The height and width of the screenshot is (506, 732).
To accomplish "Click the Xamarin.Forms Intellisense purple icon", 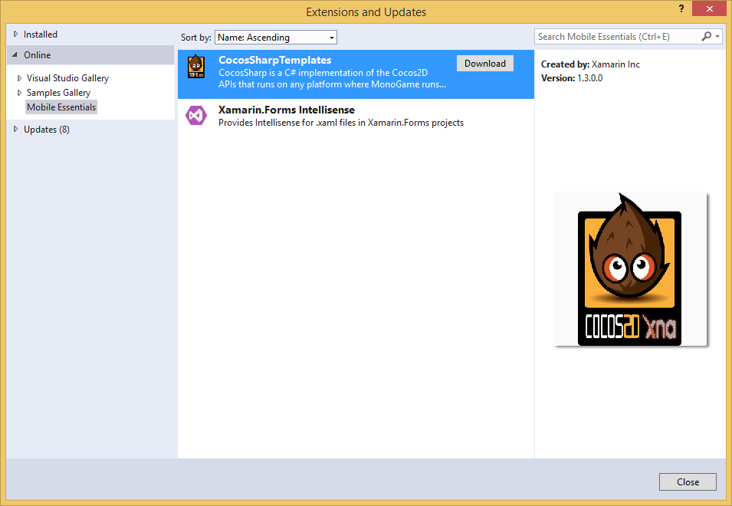I will point(196,115).
